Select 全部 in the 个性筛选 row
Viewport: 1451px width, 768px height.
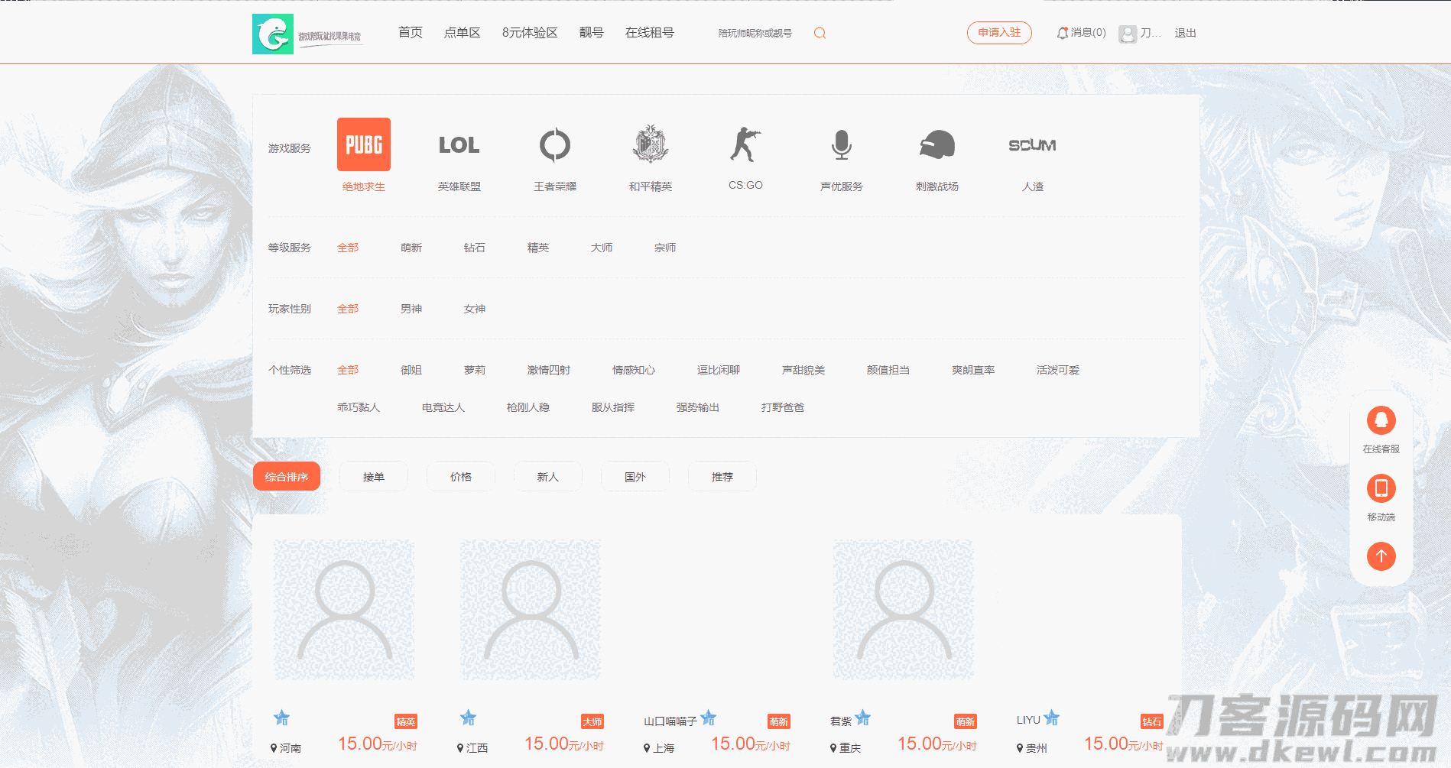348,370
